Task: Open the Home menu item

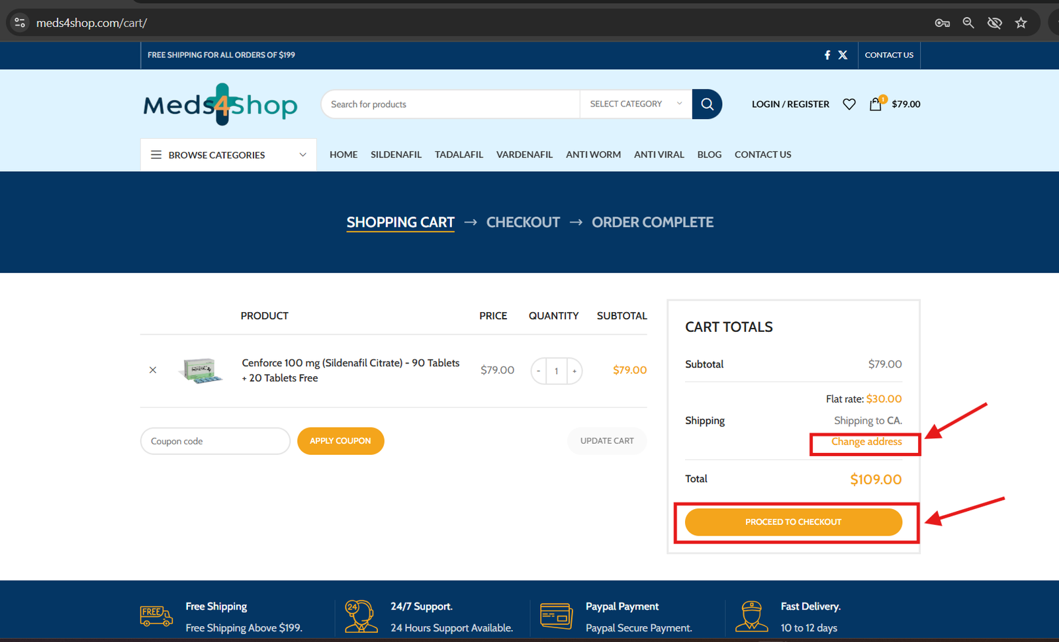Action: coord(344,155)
